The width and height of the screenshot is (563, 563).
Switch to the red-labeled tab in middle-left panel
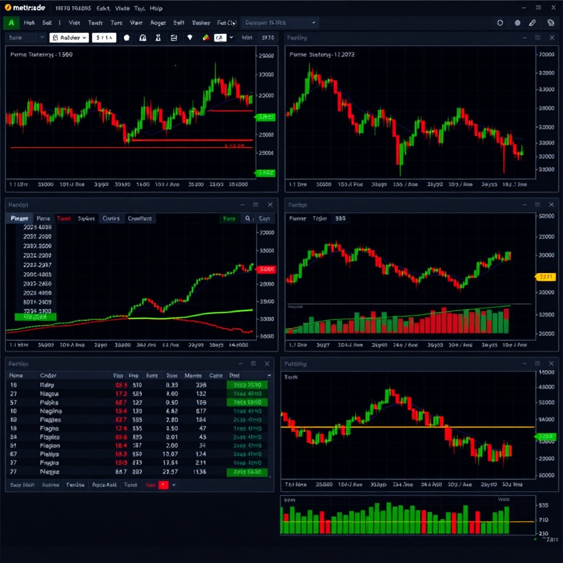tap(64, 218)
